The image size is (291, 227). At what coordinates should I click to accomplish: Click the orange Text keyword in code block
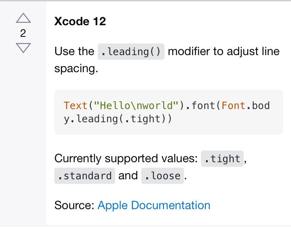tap(75, 106)
